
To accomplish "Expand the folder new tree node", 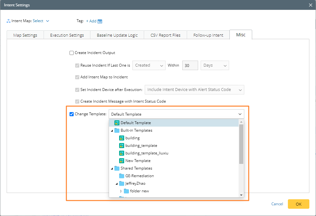I will click(x=121, y=191).
